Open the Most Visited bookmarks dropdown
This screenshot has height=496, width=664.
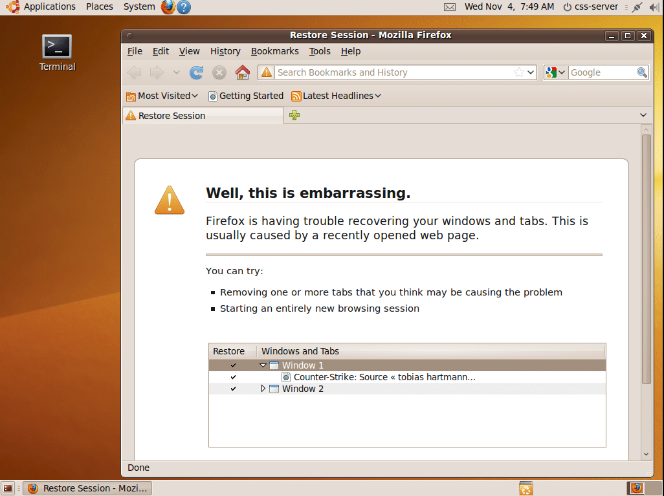click(x=162, y=96)
